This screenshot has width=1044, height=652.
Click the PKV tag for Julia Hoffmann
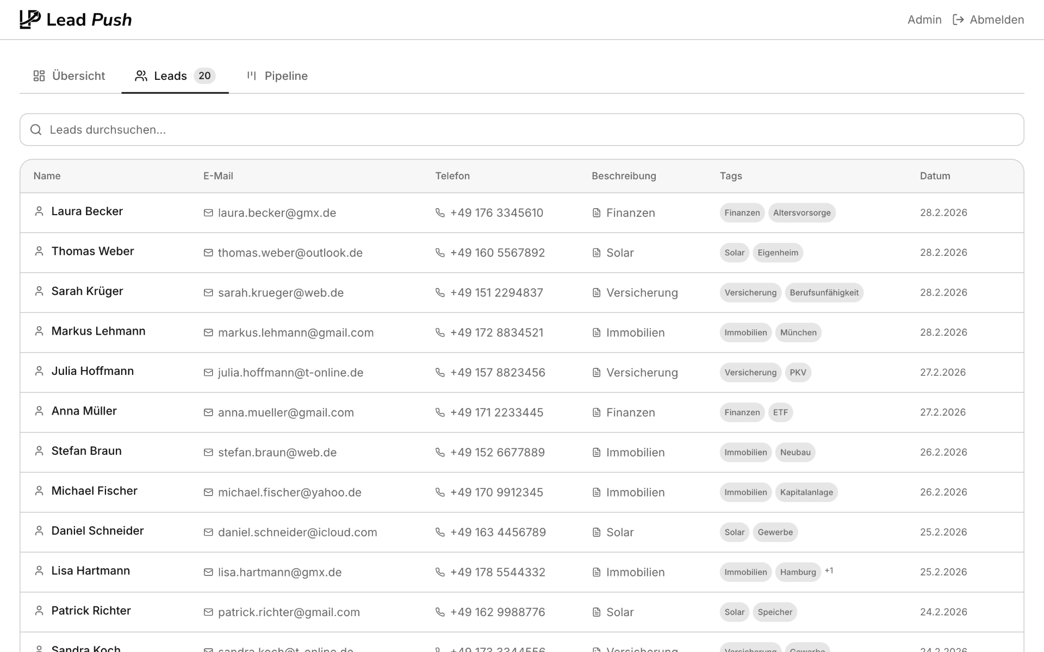(x=798, y=372)
